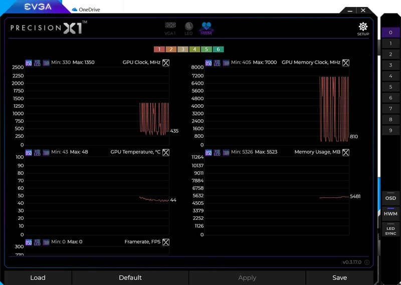
Task: Select profile slot 1
Action: pyautogui.click(x=390, y=43)
